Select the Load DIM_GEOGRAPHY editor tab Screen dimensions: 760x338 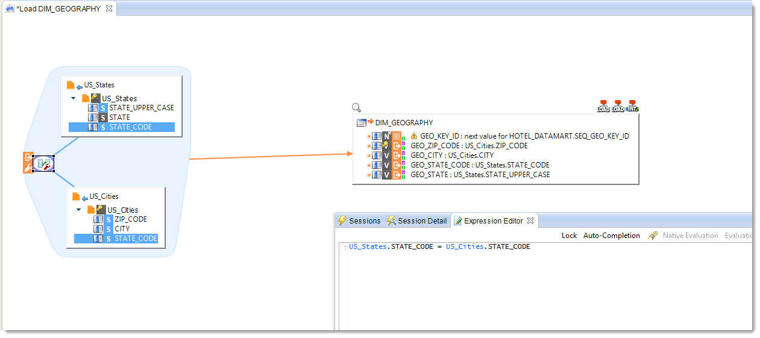(x=58, y=9)
